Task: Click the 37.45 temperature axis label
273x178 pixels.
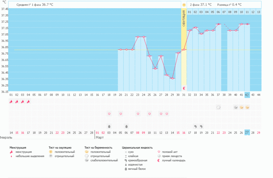Action: tap(5, 9)
